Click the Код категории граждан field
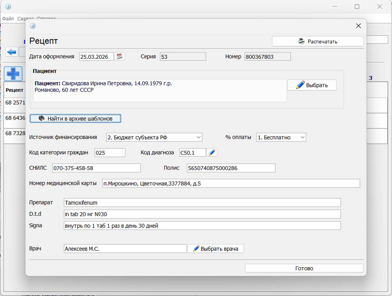The image size is (392, 296). point(110,153)
